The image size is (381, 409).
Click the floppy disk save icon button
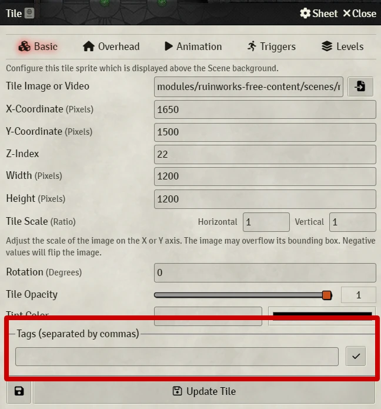[19, 391]
